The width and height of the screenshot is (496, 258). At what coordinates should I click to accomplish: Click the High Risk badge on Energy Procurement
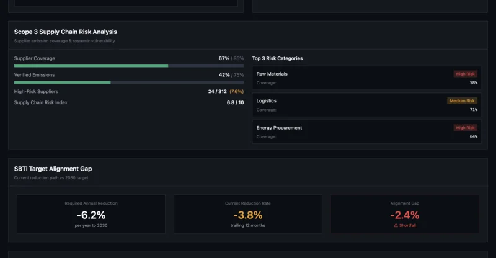coord(465,128)
